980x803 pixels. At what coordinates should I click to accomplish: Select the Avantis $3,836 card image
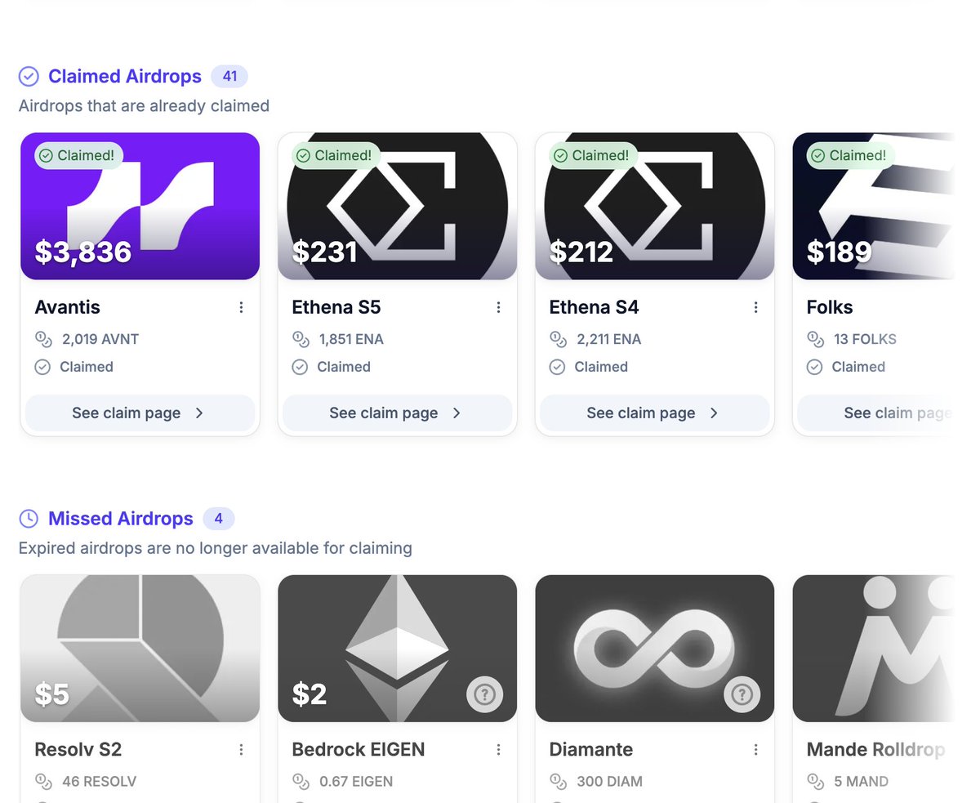140,206
